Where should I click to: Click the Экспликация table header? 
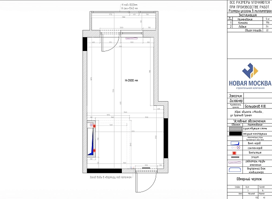tap(248, 15)
